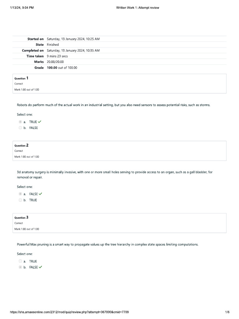Open the shs.amaesonline.com review URL in footer

(69, 312)
